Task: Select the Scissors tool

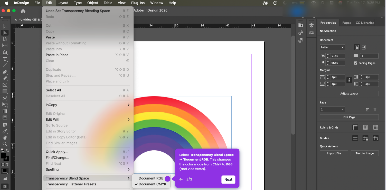Action: 5,98
